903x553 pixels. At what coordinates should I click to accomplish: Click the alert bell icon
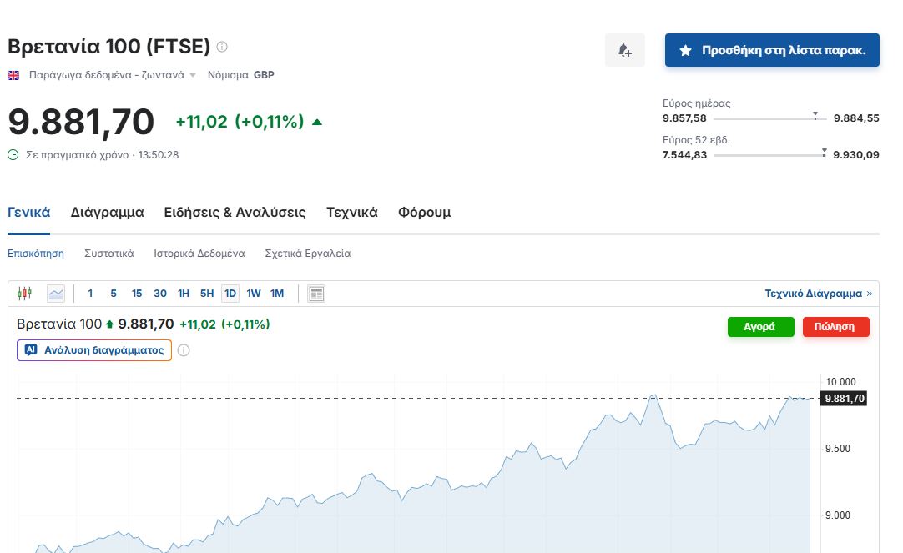(624, 51)
